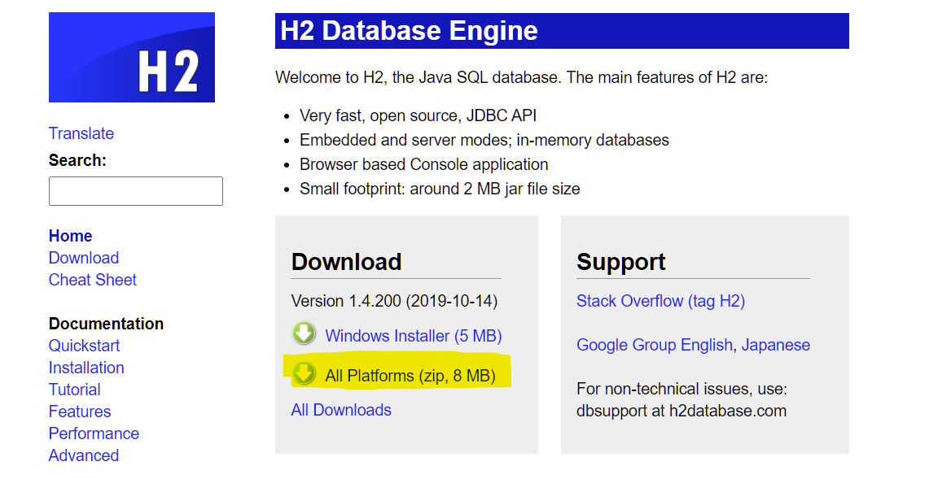Click the green Windows Installer download arrow icon
Image resolution: width=929 pixels, height=479 pixels.
[x=304, y=333]
